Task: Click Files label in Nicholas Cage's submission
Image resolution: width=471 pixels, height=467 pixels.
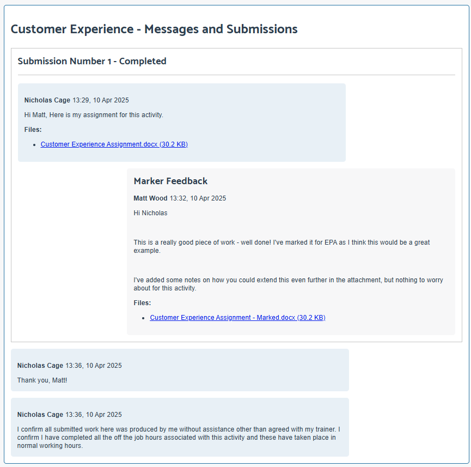Action: [x=33, y=130]
